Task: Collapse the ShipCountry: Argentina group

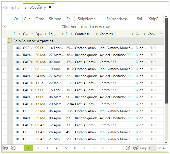Action: point(9,41)
